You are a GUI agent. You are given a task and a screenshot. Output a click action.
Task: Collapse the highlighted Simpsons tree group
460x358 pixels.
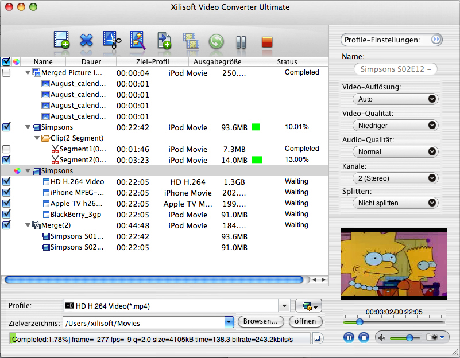click(x=28, y=171)
